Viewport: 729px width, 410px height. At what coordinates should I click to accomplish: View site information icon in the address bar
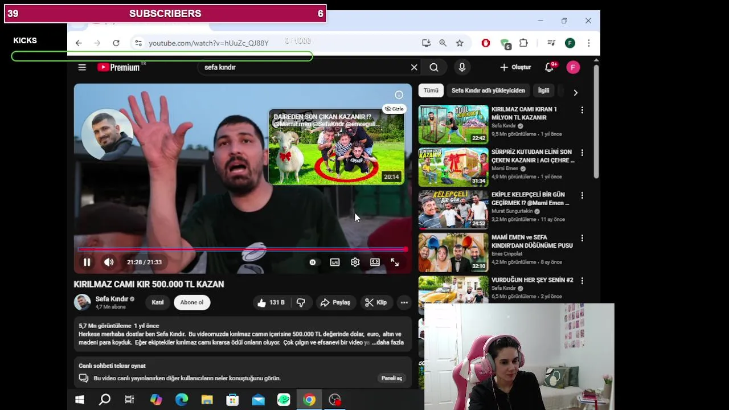point(138,43)
